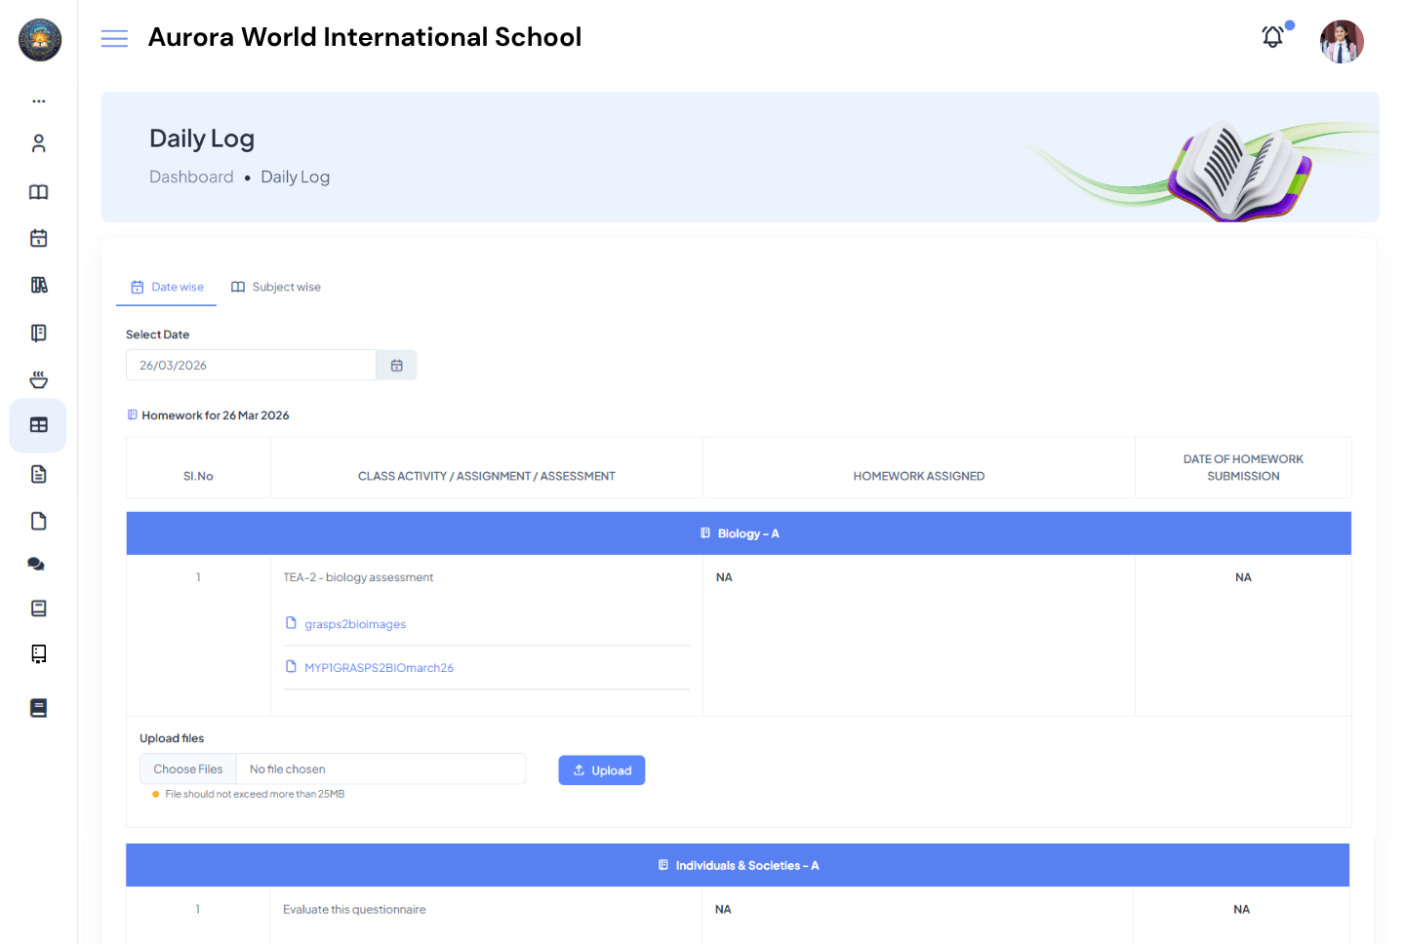Click the open-book icon in the sidebar
1405x944 pixels.
pyautogui.click(x=38, y=192)
